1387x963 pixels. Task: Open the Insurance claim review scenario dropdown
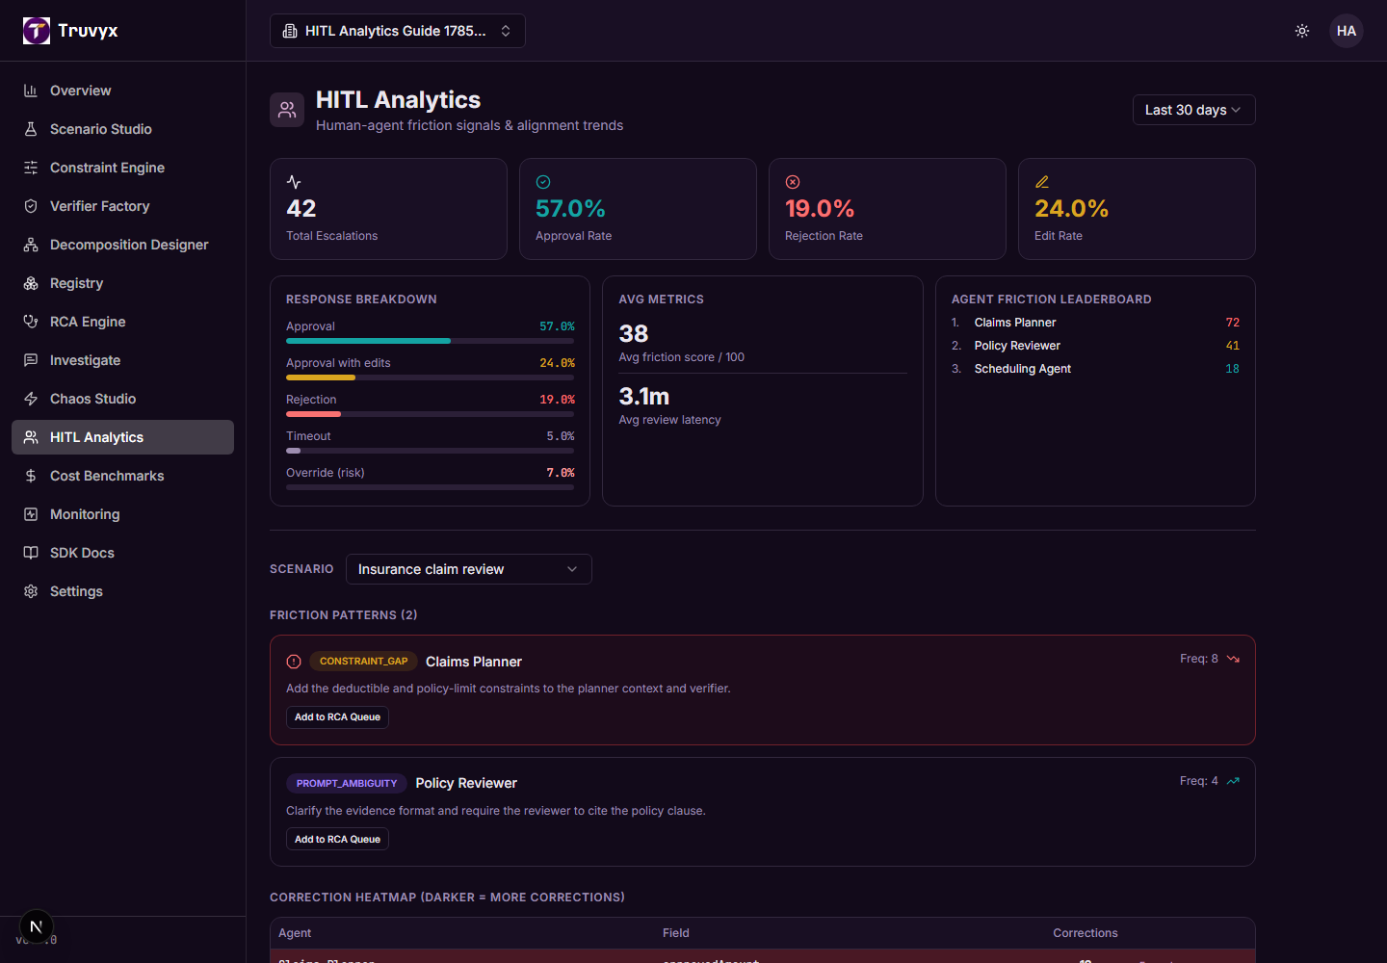[468, 569]
